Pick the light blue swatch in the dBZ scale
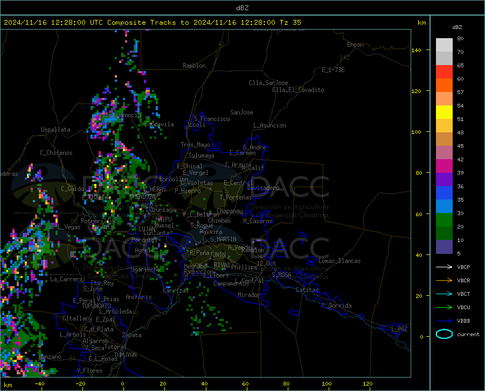Image resolution: width=485 pixels, height=391 pixels. (x=444, y=207)
